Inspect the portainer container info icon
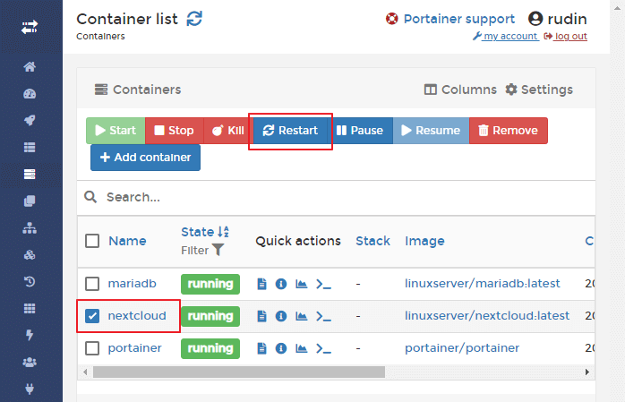This screenshot has height=402, width=625. coord(281,348)
